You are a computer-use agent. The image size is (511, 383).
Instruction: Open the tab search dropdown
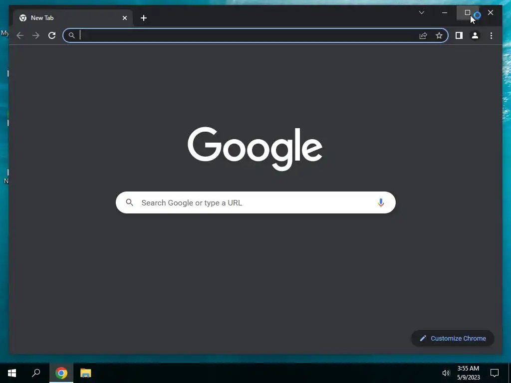pyautogui.click(x=421, y=12)
